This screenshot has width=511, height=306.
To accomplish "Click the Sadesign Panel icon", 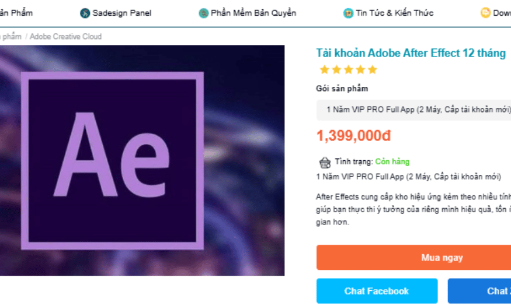I will (x=85, y=13).
